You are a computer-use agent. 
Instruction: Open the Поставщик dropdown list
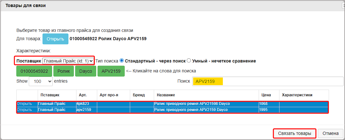(68, 61)
